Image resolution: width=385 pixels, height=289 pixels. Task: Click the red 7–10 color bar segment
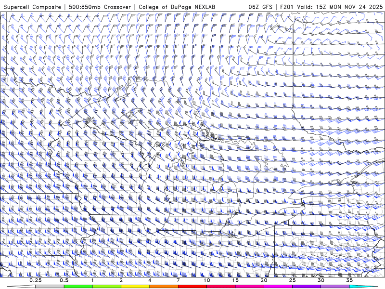(192, 287)
